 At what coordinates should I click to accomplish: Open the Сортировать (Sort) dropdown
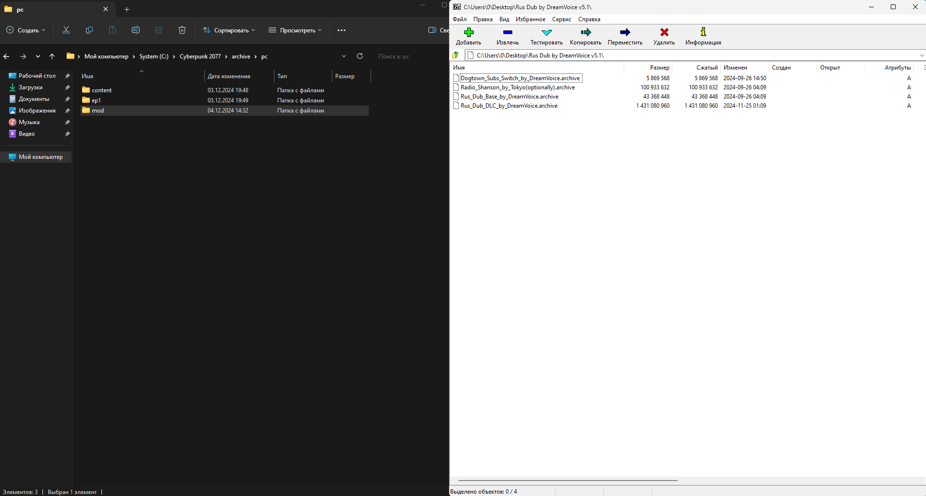[x=229, y=30]
